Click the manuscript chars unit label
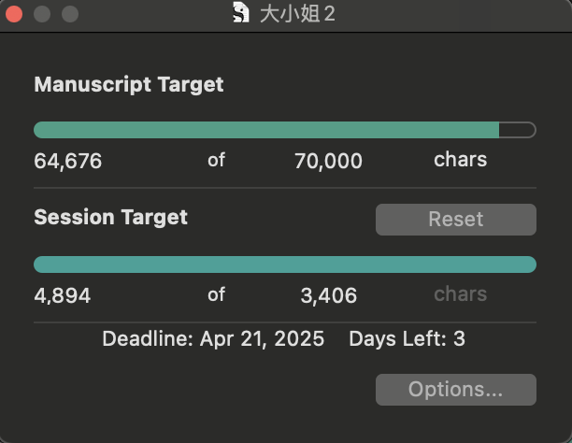 460,160
